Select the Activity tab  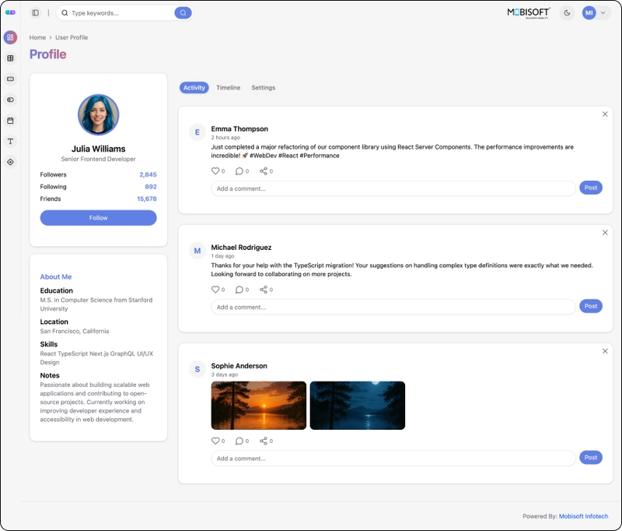(x=194, y=87)
